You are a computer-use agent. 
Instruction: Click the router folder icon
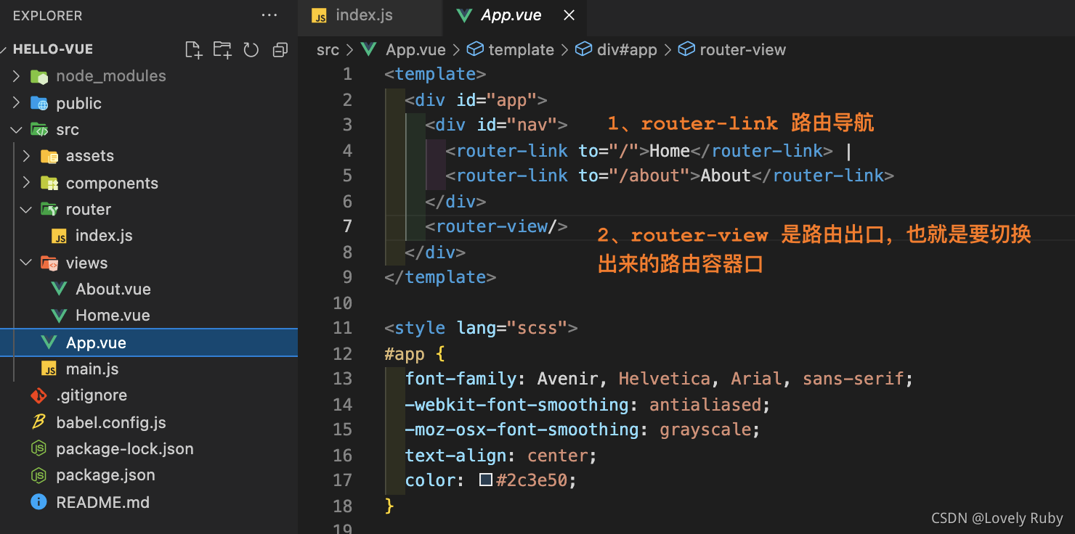pyautogui.click(x=49, y=210)
